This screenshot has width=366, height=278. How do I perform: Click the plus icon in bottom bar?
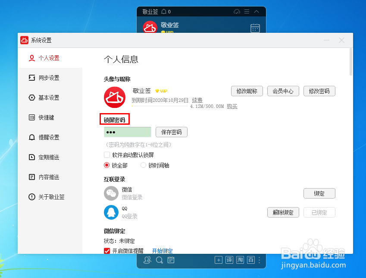click(219, 260)
